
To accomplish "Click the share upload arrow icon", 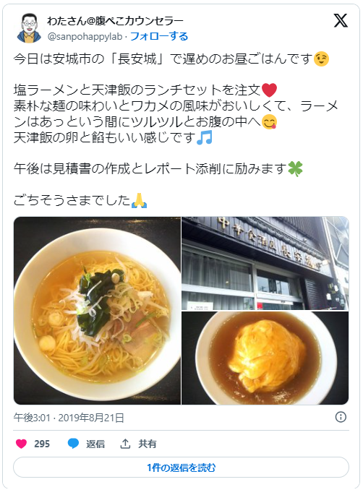I will click(125, 444).
